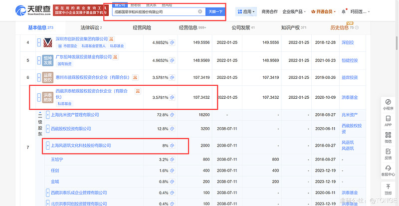This screenshot has width=399, height=206.
Task: Click the 国有独资 tag
Action: pyautogui.click(x=65, y=64)
